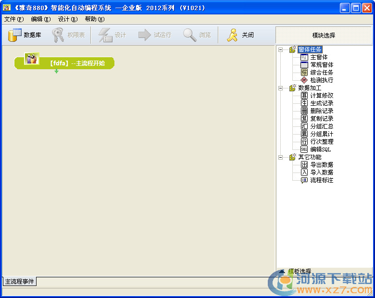Click the 窗体任务 folder icon
Viewport: 375px width, 298px height.
coord(292,50)
